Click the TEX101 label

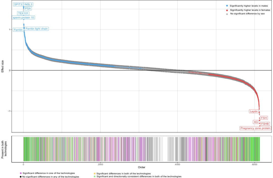pos(23,13)
